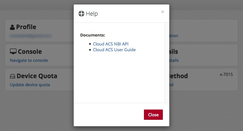Image resolution: width=243 pixels, height=131 pixels.
Task: Open the Cloud ACS User Guide link
Action: 114,50
